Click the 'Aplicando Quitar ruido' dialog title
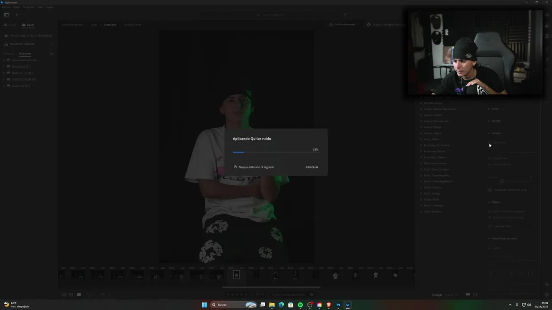 tap(252, 139)
